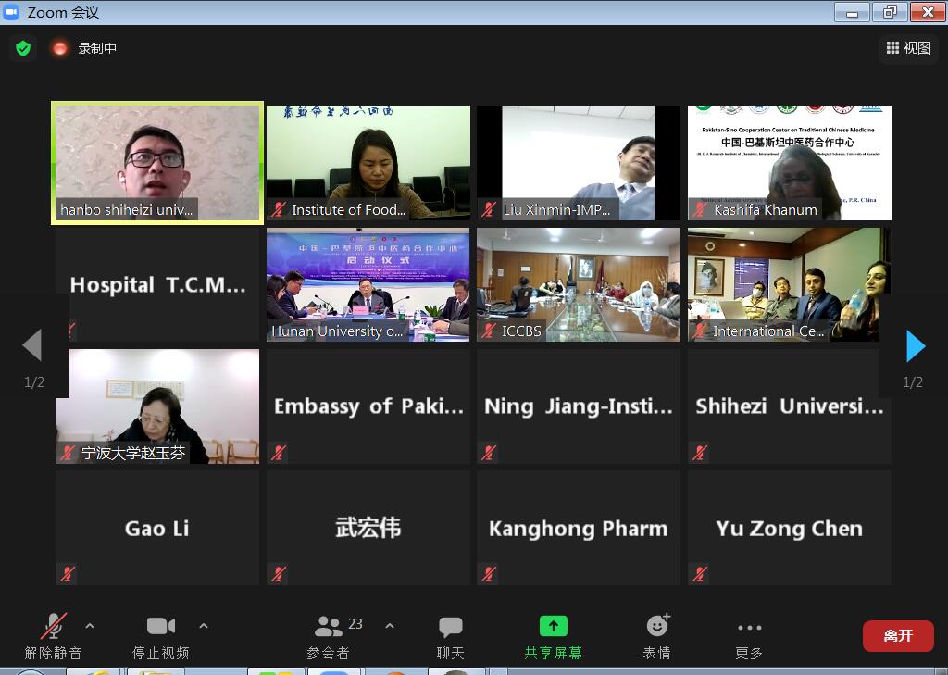Select 武宏伟 participant tile

coord(368,528)
